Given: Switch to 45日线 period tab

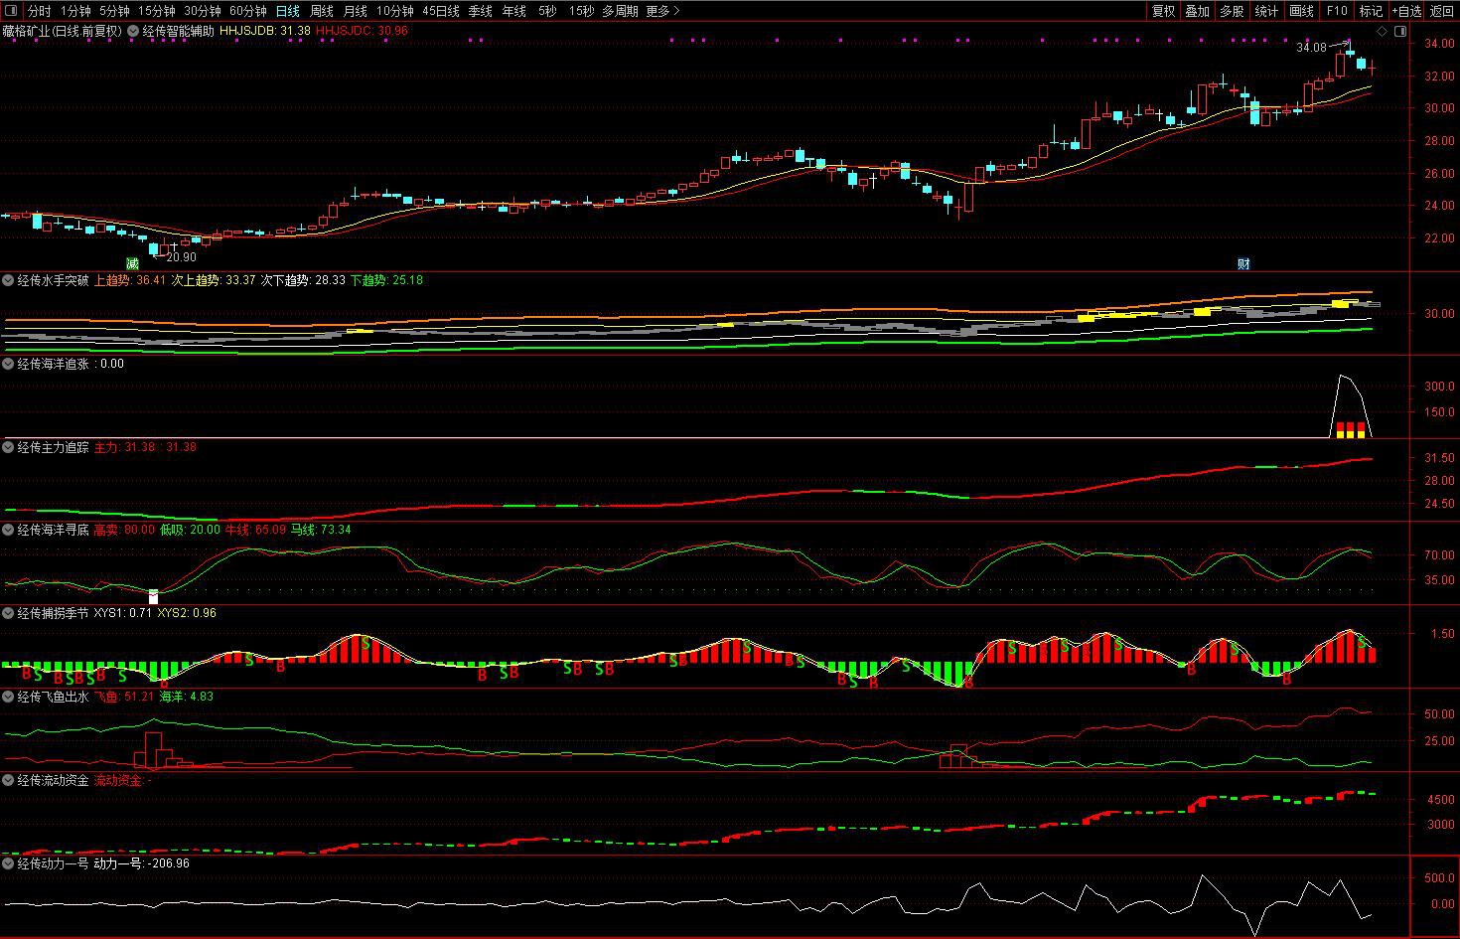Looking at the screenshot, I should tap(440, 11).
